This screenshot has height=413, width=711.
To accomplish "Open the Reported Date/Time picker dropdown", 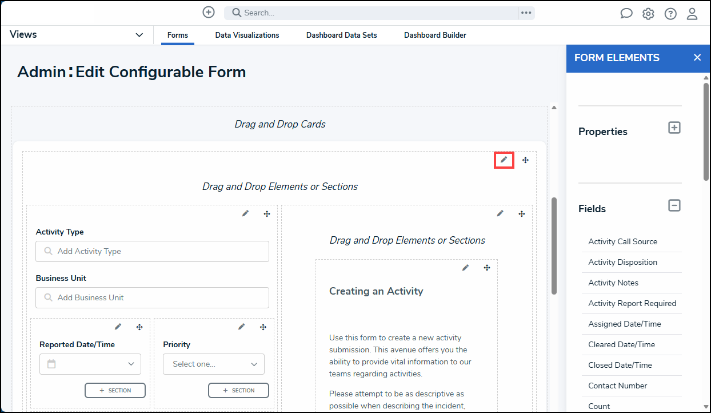I will coord(90,364).
